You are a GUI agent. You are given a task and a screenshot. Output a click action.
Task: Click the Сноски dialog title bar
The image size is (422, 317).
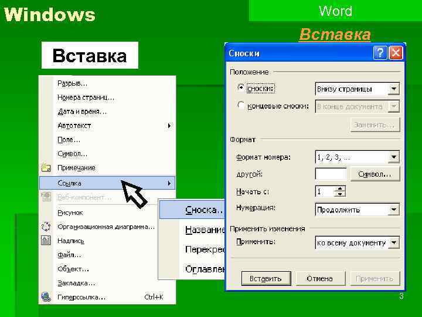pyautogui.click(x=299, y=53)
